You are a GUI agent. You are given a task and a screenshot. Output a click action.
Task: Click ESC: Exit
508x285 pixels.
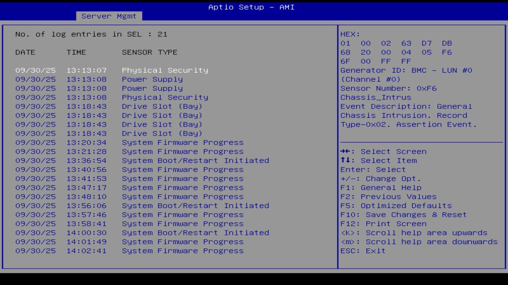(x=362, y=251)
